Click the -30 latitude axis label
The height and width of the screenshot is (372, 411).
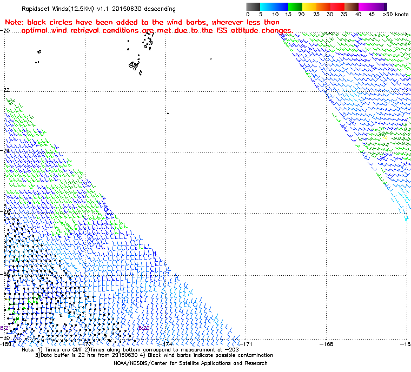pos(5,338)
